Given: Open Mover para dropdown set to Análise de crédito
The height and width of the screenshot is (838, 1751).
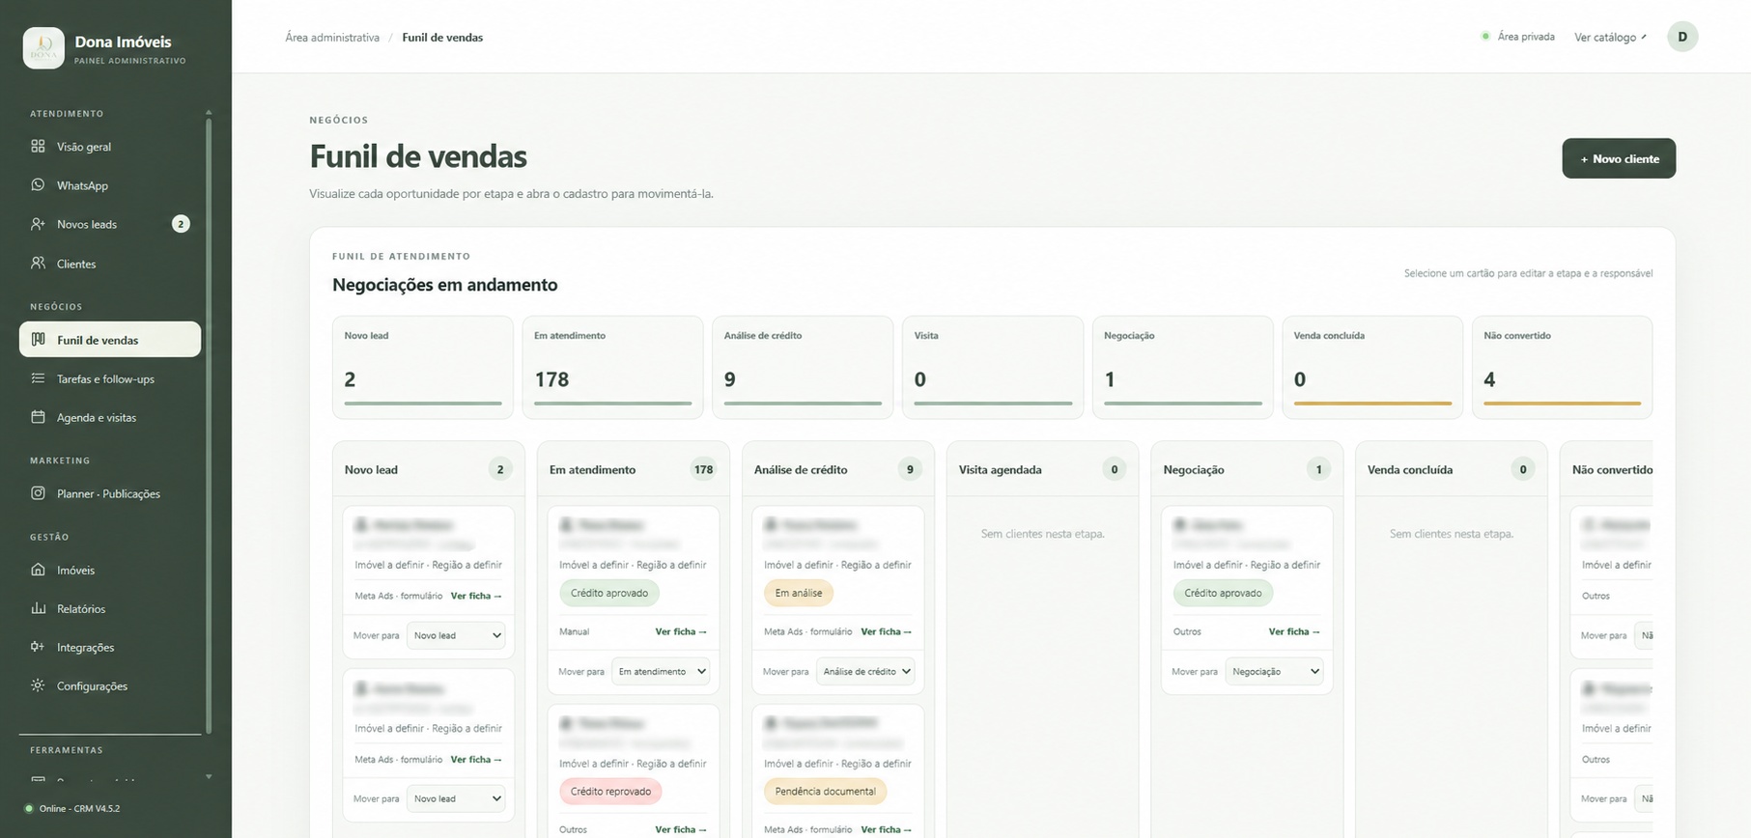Looking at the screenshot, I should [865, 672].
